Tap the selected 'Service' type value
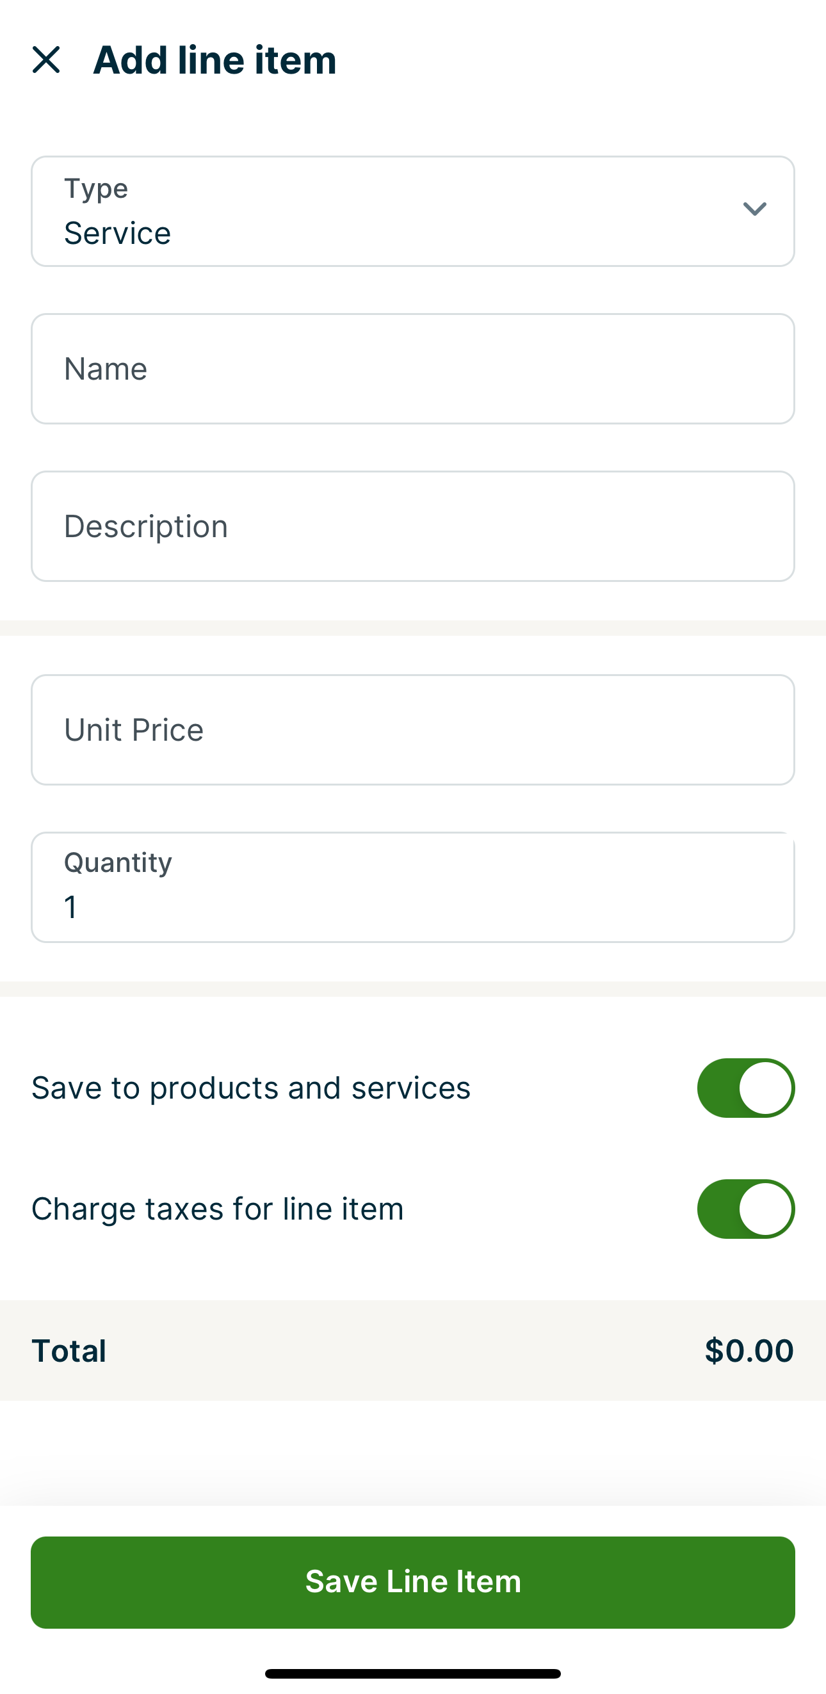826x1694 pixels. pos(118,234)
